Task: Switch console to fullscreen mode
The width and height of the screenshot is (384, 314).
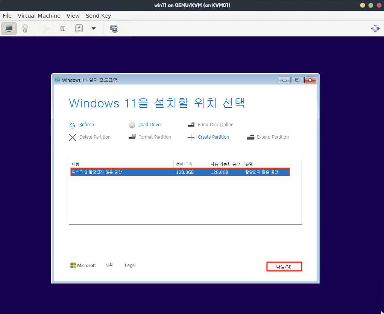Action: coord(375,29)
